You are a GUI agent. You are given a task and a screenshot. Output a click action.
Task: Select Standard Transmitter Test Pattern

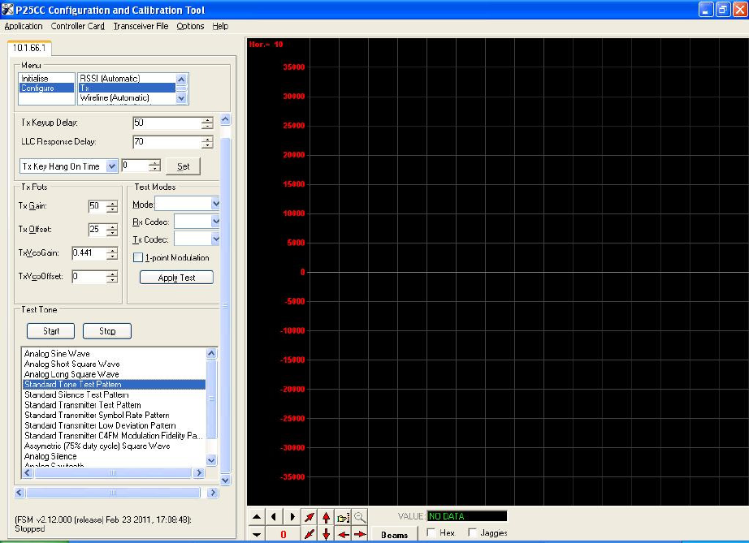click(x=115, y=405)
